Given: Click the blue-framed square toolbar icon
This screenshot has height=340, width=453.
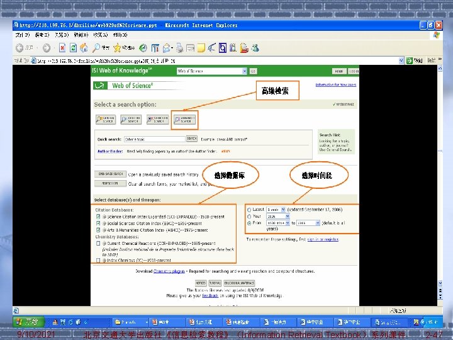Looking at the screenshot, I should 223,48.
